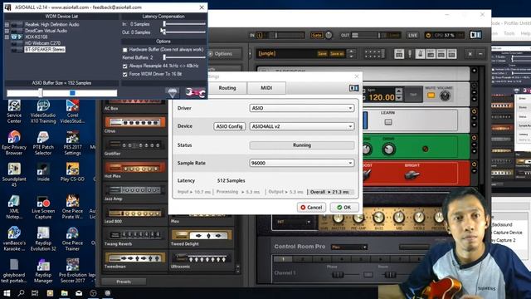Screen dimensions: 531x299
Task: Select the Hot Plex amp component
Action: point(135,169)
